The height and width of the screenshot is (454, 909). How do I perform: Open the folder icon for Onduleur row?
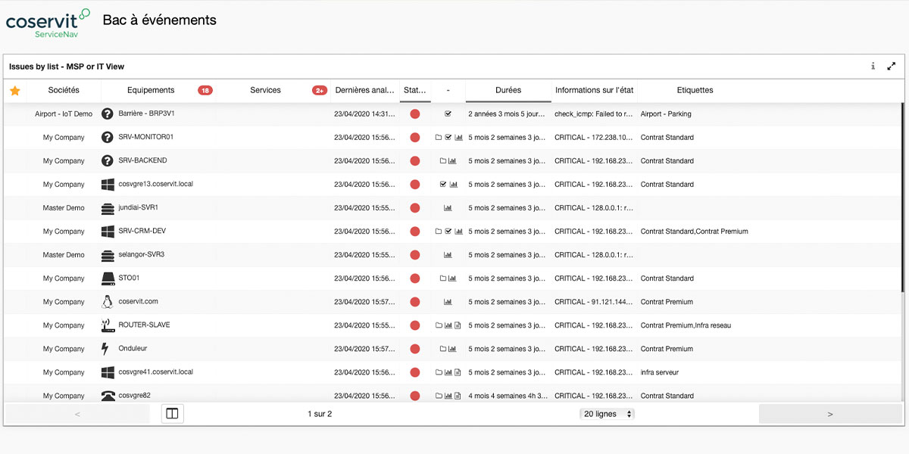tap(443, 349)
